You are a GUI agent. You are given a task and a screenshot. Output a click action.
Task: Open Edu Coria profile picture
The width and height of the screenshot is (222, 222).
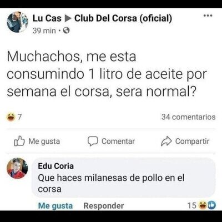tap(17, 168)
